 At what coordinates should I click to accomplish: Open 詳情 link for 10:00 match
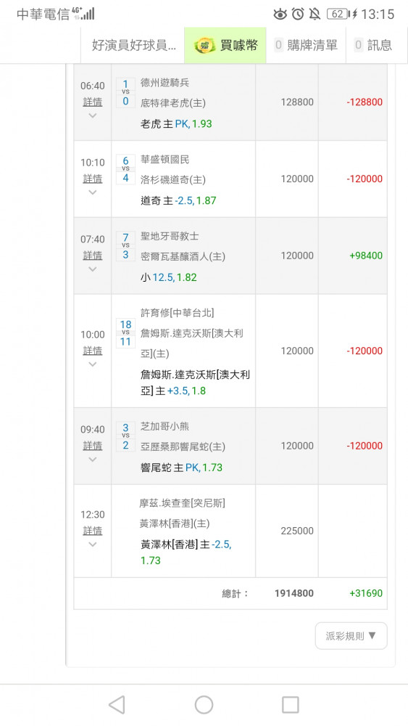pos(93,351)
